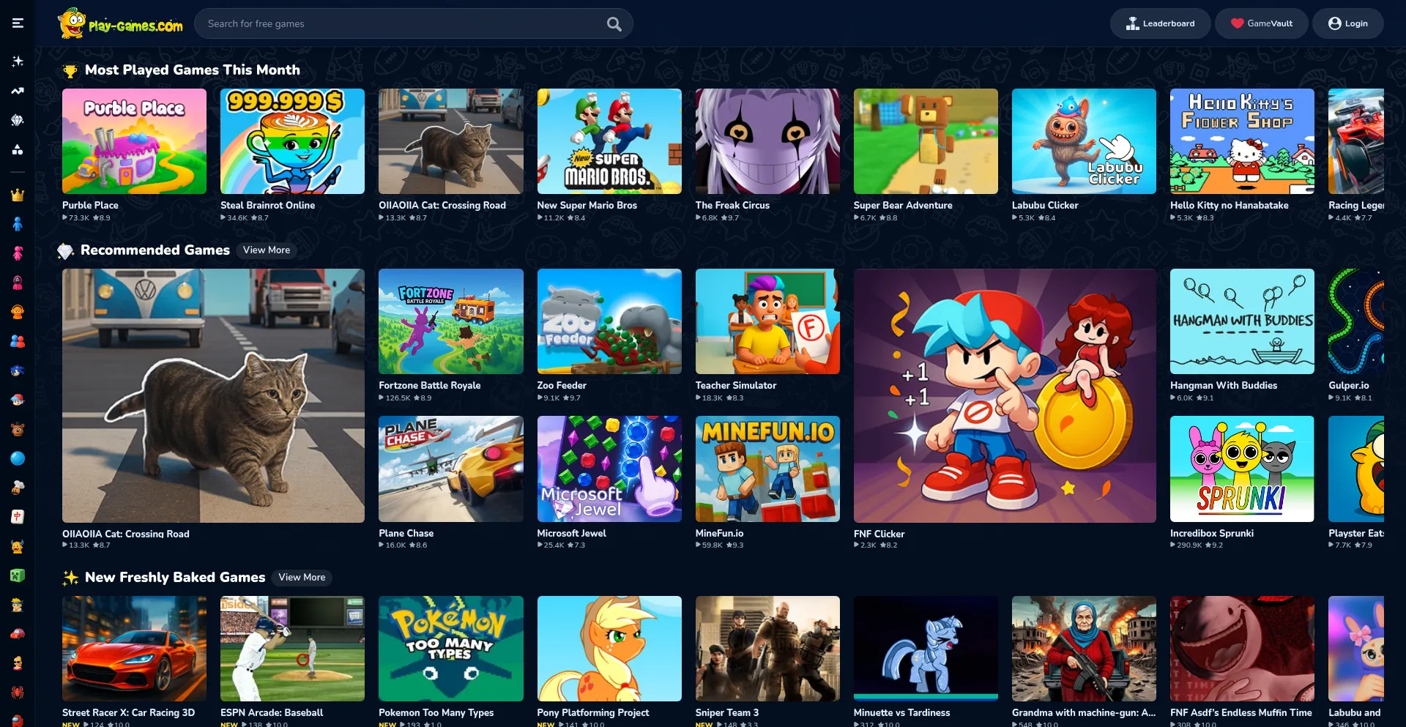Open the Street Racer X car thumbnail
Screen dimensions: 1406x727
134,649
